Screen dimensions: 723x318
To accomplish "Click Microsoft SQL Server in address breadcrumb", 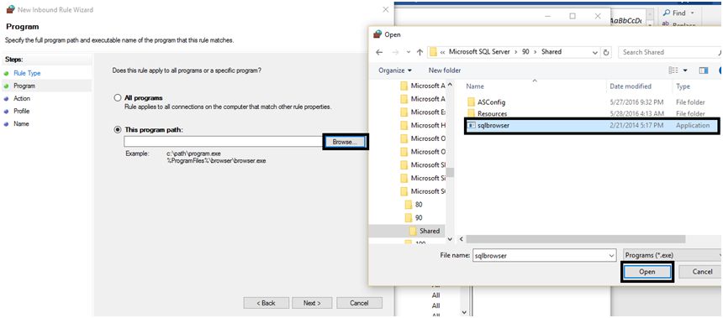I will pos(479,52).
